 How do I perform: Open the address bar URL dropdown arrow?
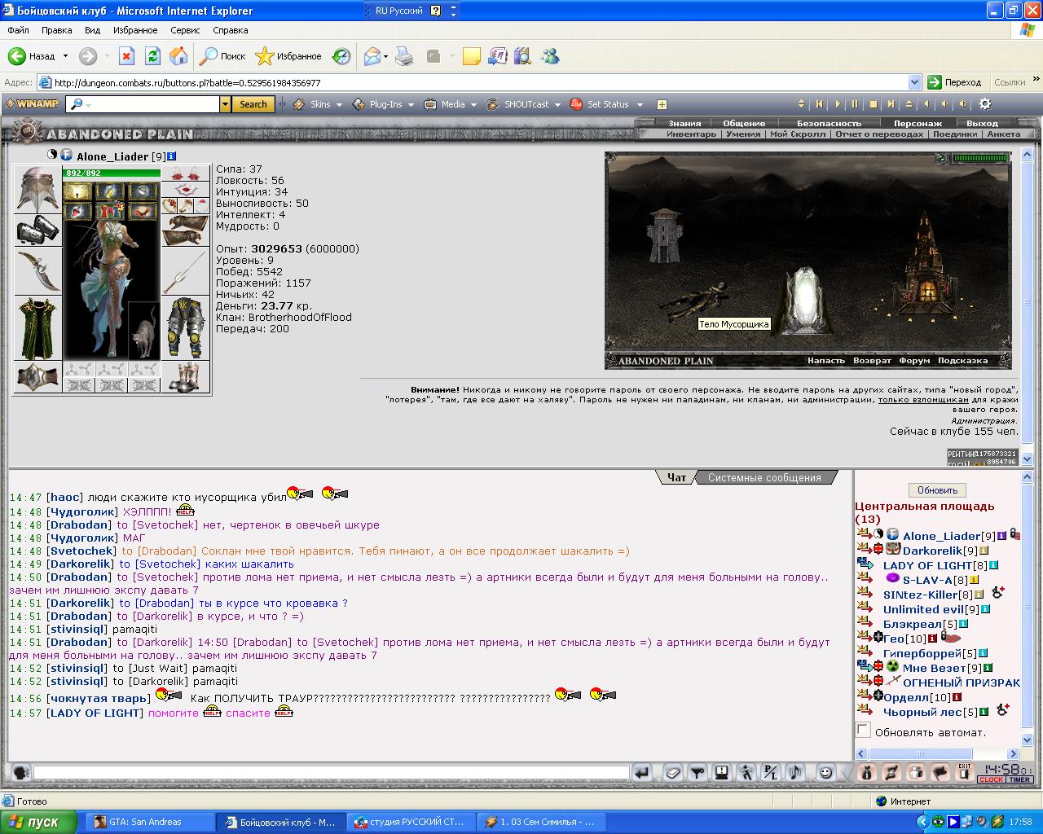914,82
